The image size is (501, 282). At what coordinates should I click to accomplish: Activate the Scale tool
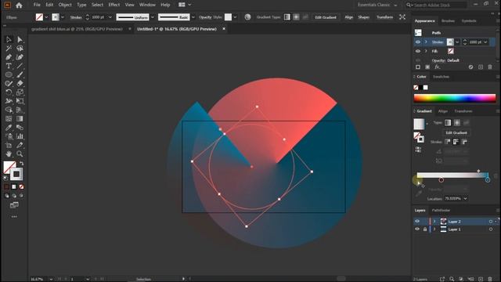pos(20,92)
